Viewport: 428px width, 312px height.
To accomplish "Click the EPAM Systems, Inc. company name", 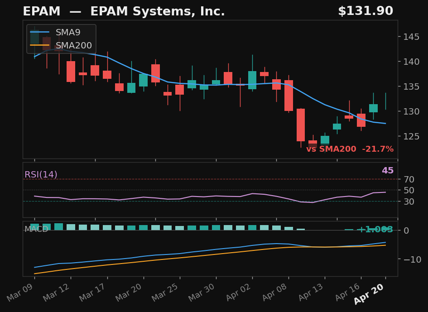I will click(159, 11).
